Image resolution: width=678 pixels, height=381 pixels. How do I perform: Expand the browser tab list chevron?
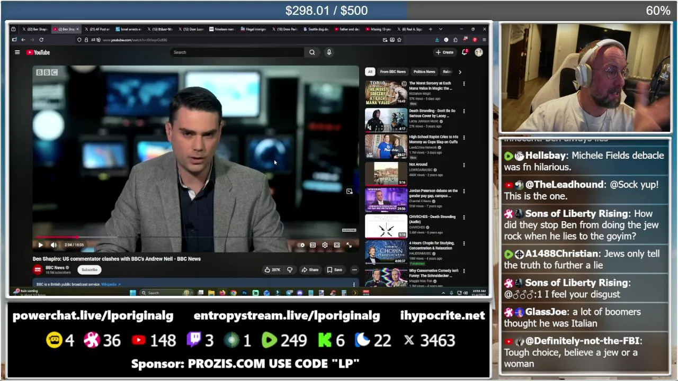(x=440, y=29)
